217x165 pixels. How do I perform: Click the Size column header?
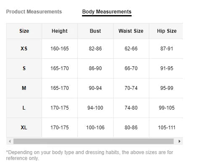pyautogui.click(x=24, y=31)
